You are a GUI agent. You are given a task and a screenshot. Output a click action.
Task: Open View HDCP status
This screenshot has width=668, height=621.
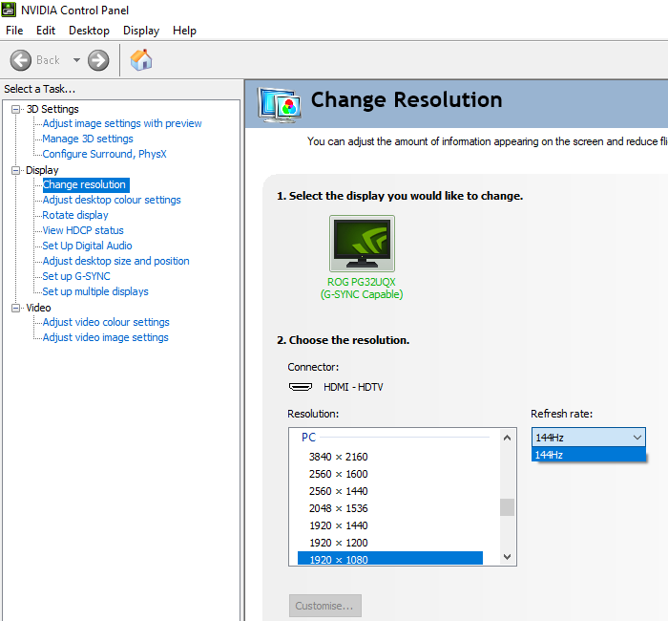point(83,231)
